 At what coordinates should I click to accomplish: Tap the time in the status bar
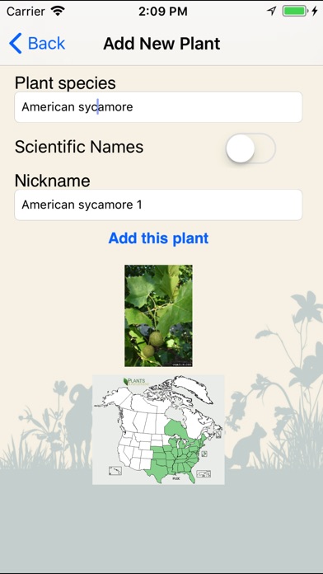[163, 12]
